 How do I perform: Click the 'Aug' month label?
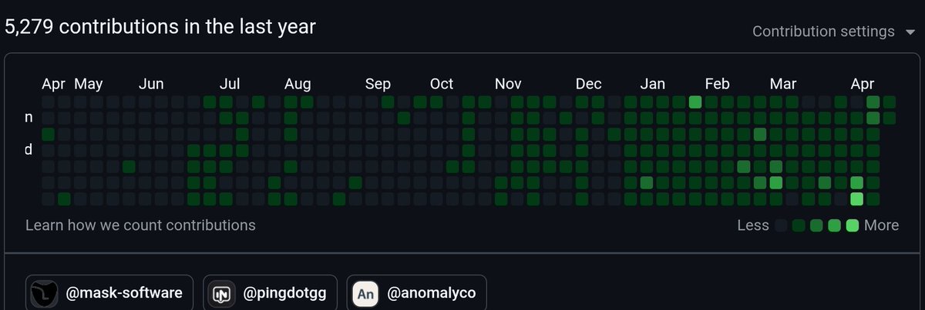click(x=298, y=84)
